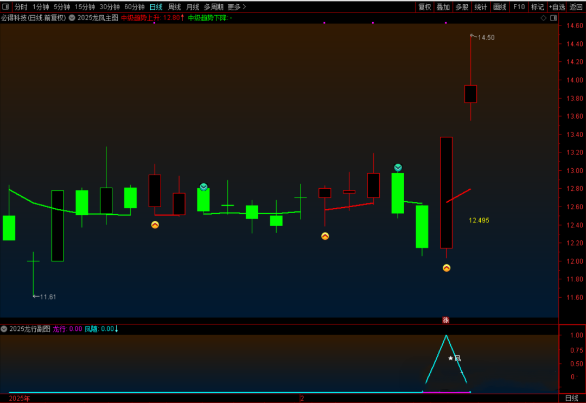This screenshot has width=586, height=403.
Task: Click the first orange up-arrow buy signal
Action: point(155,225)
